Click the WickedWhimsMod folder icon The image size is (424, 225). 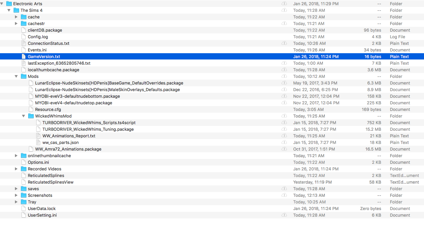31,116
